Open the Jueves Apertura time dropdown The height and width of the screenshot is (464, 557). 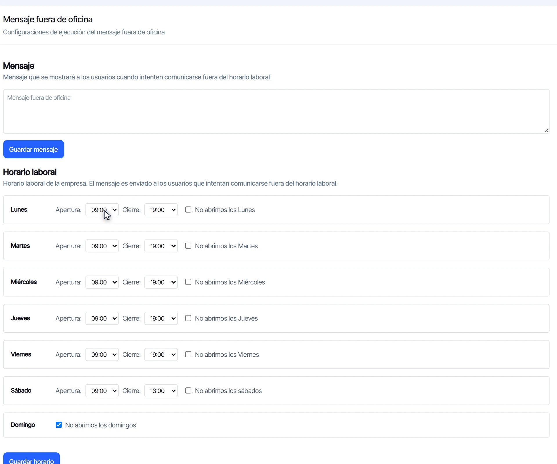(x=102, y=318)
